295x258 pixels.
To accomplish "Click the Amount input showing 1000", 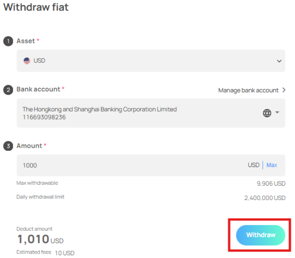I will click(x=126, y=165).
